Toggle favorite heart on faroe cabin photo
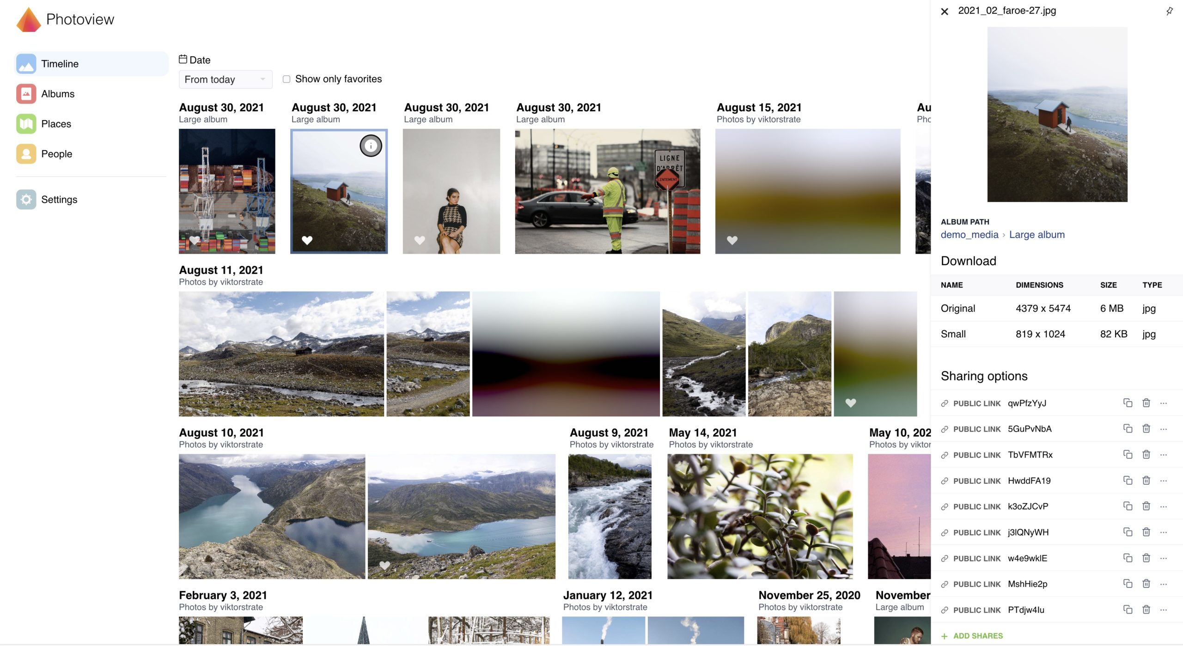This screenshot has width=1183, height=646. pyautogui.click(x=307, y=240)
